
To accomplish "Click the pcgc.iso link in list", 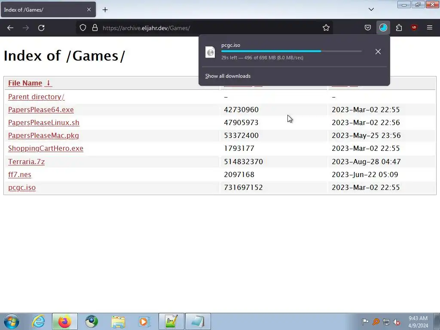I will tap(22, 187).
